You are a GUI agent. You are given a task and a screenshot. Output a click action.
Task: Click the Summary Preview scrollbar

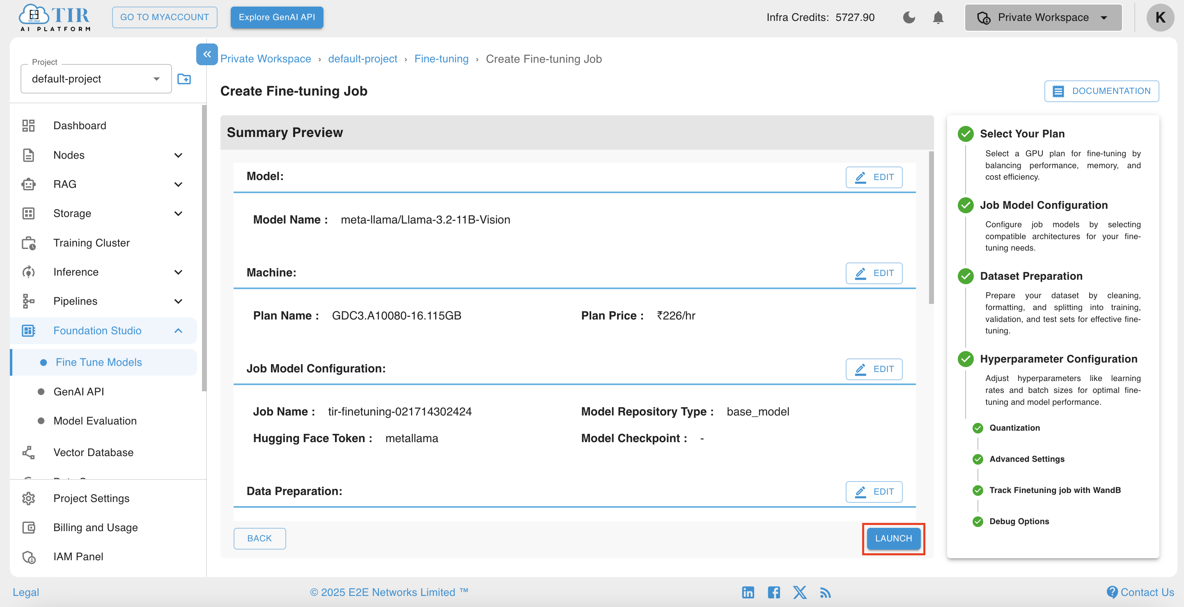pyautogui.click(x=931, y=228)
